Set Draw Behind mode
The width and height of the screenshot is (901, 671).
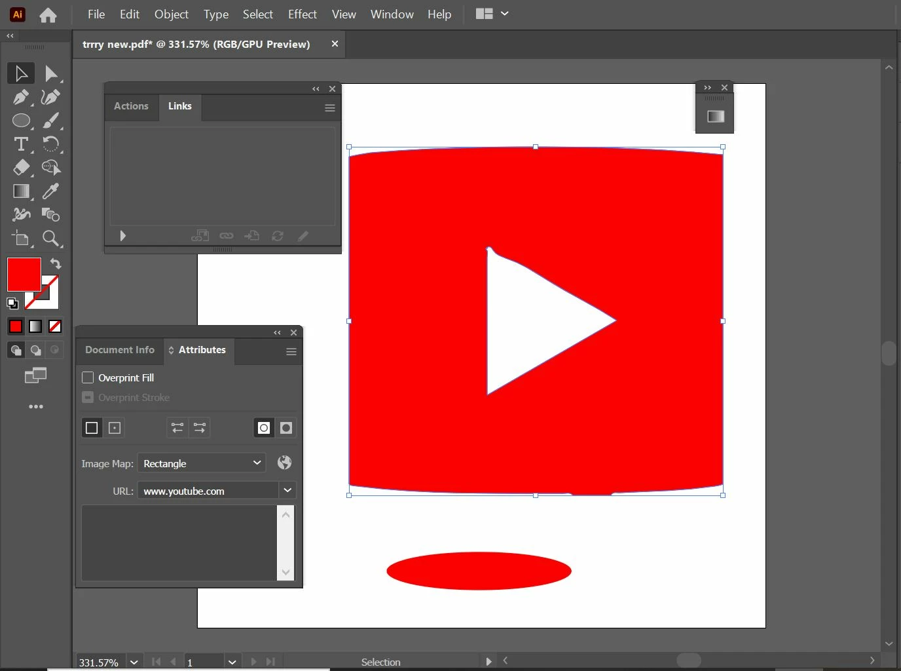tap(35, 350)
